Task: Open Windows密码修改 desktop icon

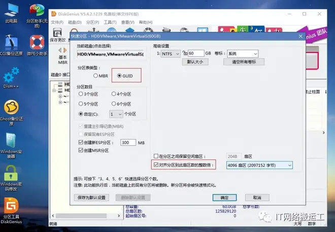Action: pos(11,178)
